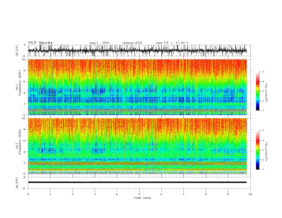
Task: Click the ch.2 PSD color scale bar
Action: pos(257,150)
